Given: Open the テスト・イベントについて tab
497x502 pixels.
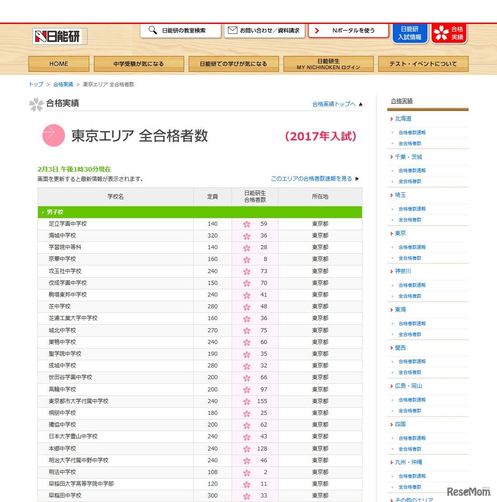Looking at the screenshot, I should (x=423, y=64).
